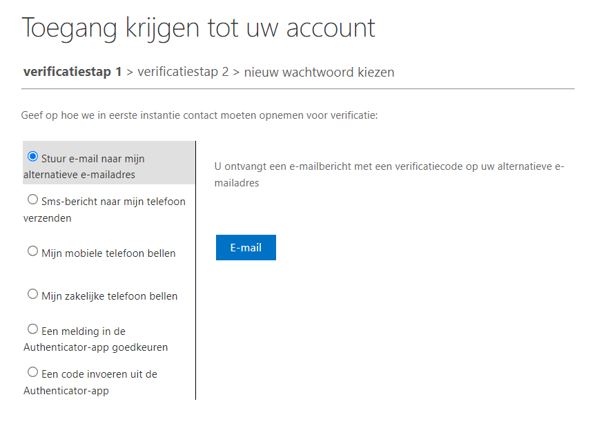Screen dimensions: 595x435
Task: Select the approve Authenticator notification radio button
Action: pyautogui.click(x=32, y=329)
